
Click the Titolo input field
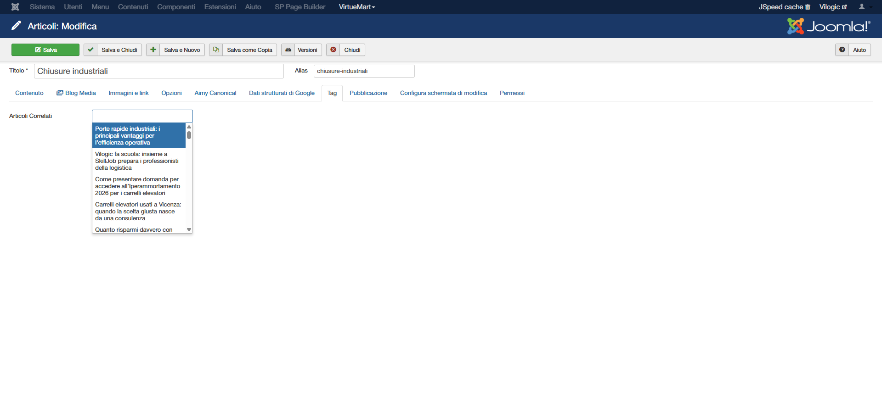coord(159,71)
